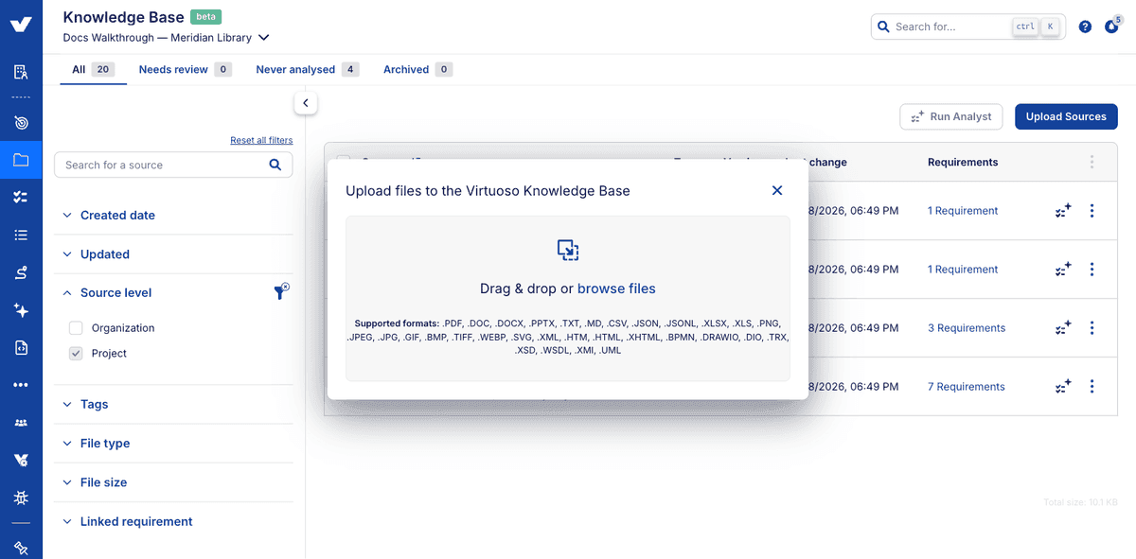Click the help question mark icon
This screenshot has height=559, width=1136.
pyautogui.click(x=1085, y=26)
